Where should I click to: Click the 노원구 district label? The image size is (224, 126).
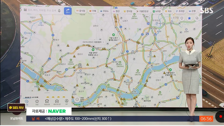125,21
